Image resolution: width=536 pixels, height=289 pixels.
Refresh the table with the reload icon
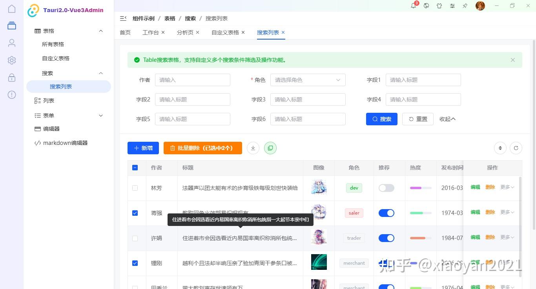[x=516, y=148]
